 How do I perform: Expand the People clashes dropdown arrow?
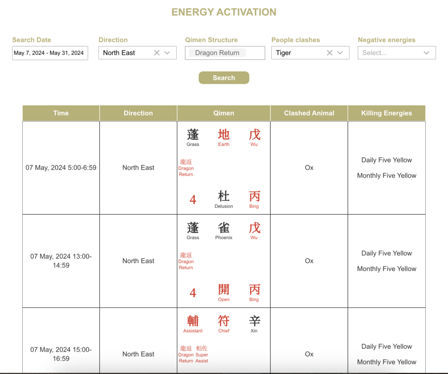340,53
